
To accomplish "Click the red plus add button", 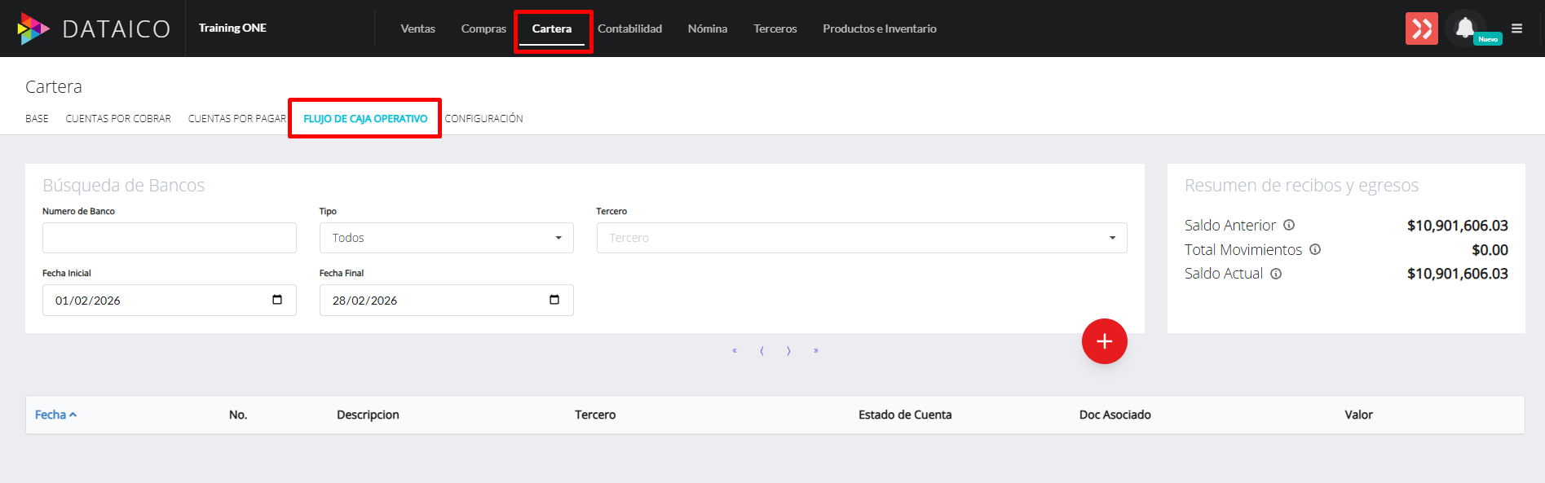I will tap(1104, 341).
